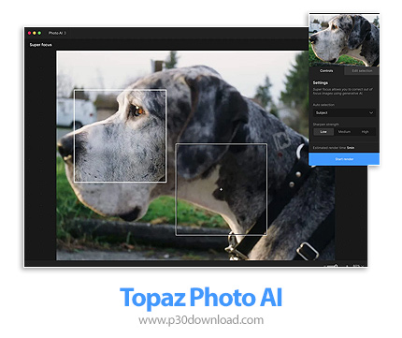Click the Topaz Photo AI title text
The height and width of the screenshot is (338, 402).
pyautogui.click(x=201, y=298)
